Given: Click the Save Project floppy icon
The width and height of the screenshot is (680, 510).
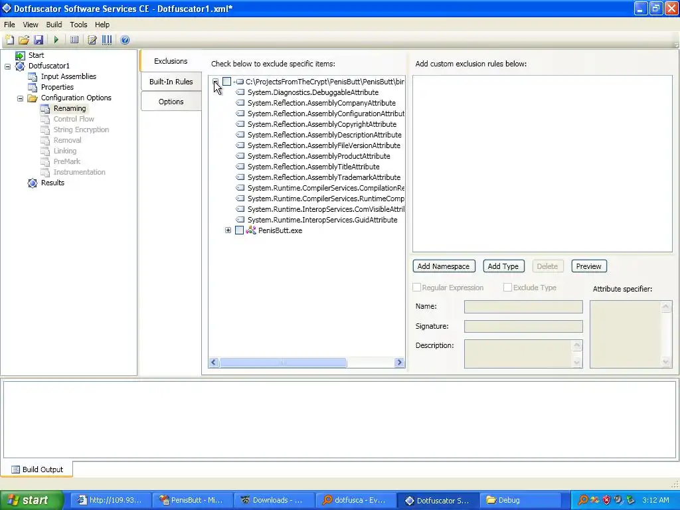Looking at the screenshot, I should pos(39,40).
